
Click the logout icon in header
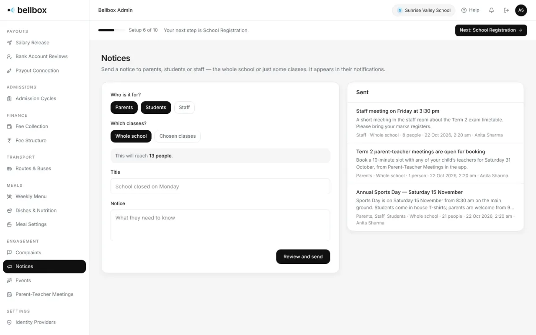(x=506, y=10)
